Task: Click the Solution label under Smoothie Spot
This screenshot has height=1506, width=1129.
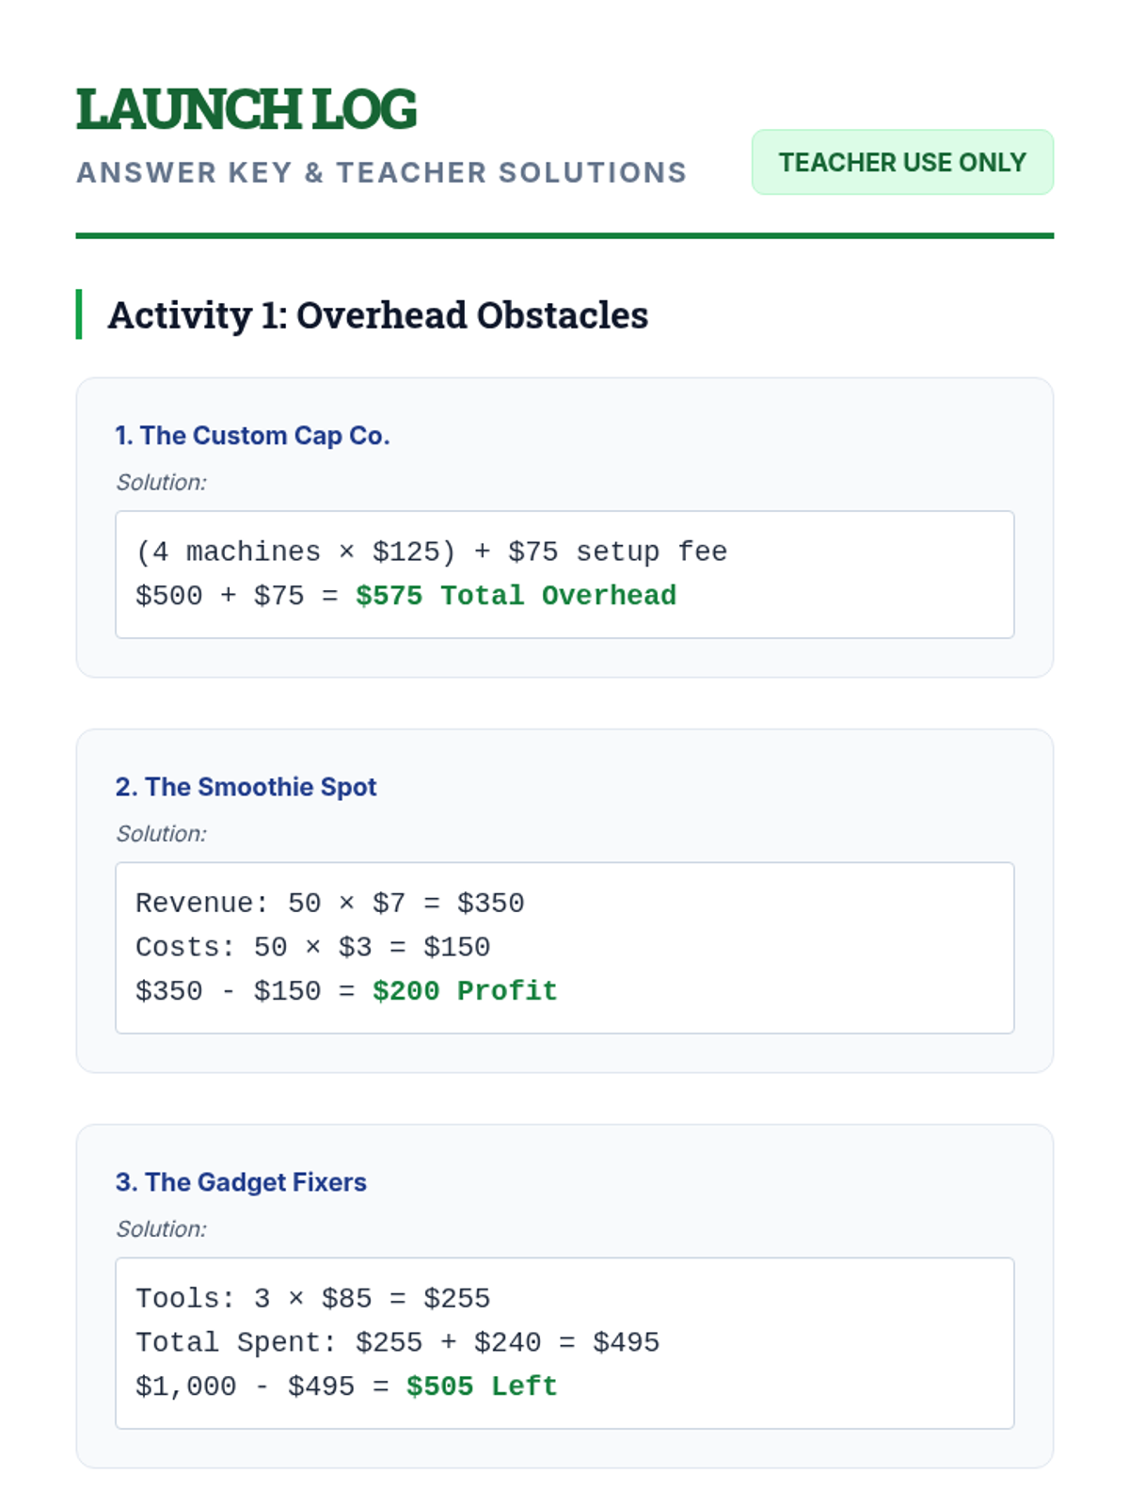Action: (x=161, y=834)
